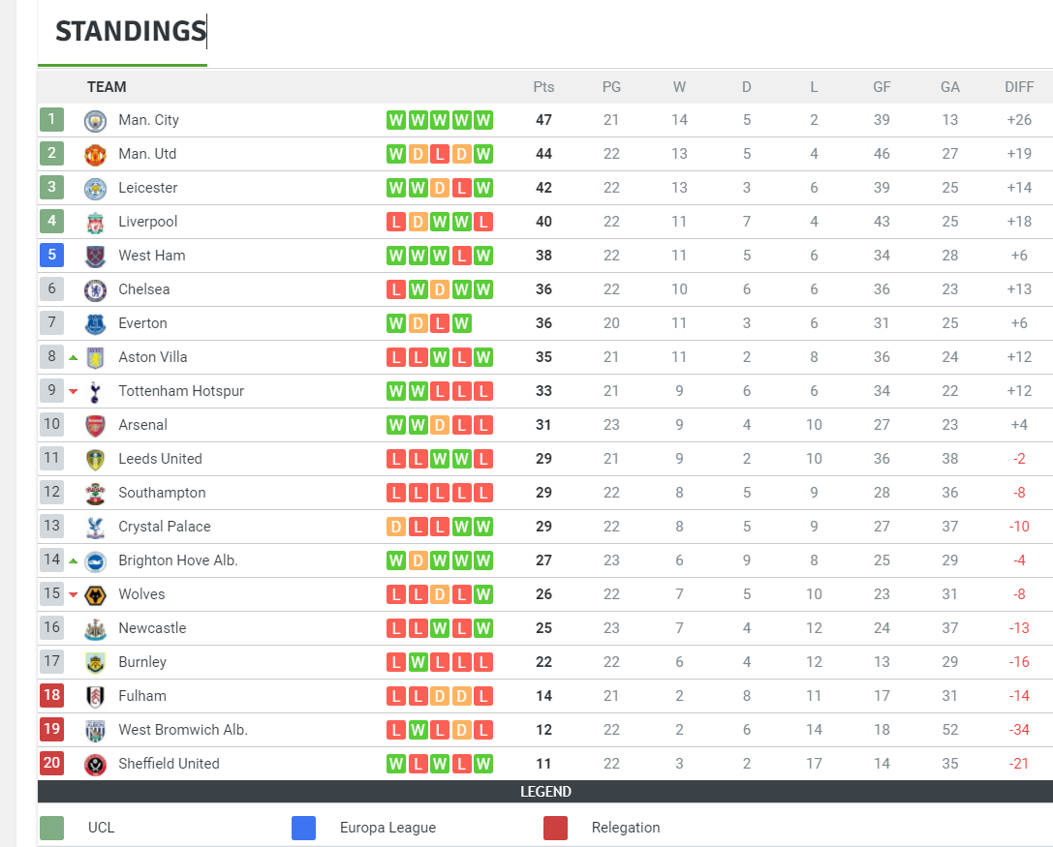Click the Liverpool club crest icon
The height and width of the screenshot is (847, 1053).
tap(95, 222)
